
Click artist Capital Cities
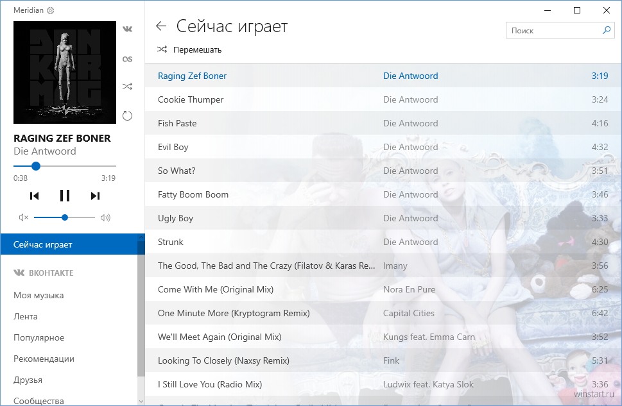pos(409,313)
